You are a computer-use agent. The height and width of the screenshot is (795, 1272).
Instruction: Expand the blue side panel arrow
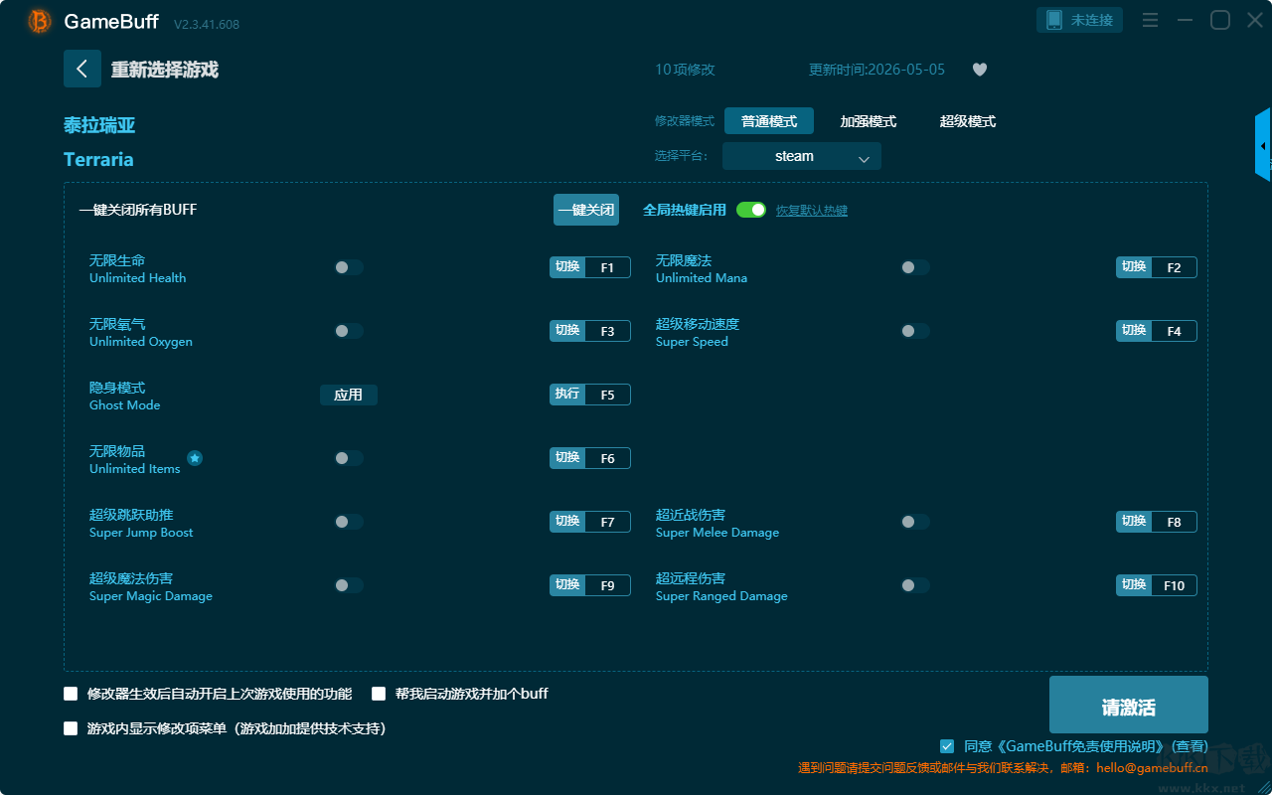1263,145
